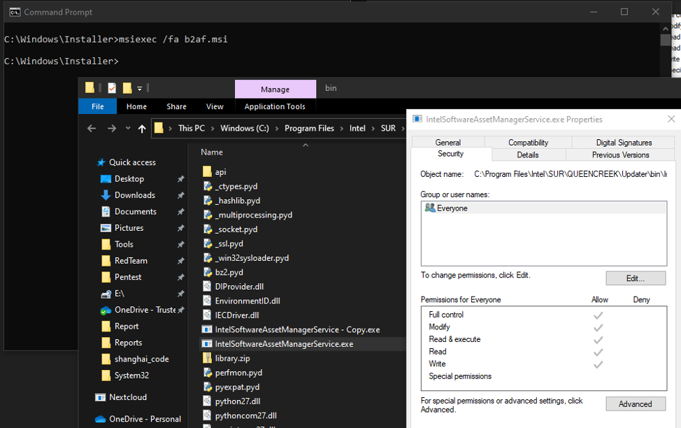The height and width of the screenshot is (428, 681).
Task: Select the library.zip archive icon
Action: tap(207, 358)
